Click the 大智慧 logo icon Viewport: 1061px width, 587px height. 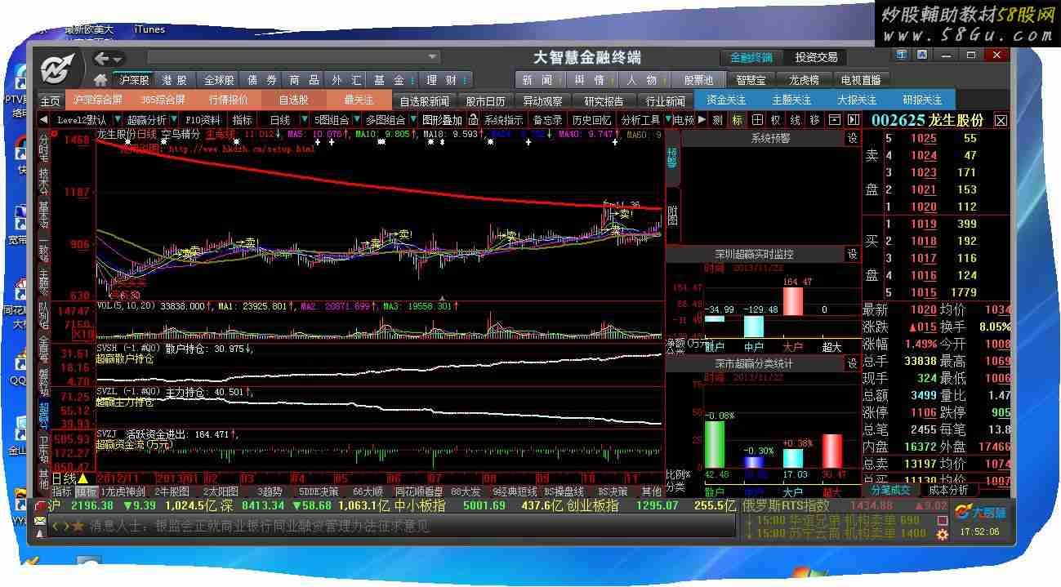(x=60, y=67)
